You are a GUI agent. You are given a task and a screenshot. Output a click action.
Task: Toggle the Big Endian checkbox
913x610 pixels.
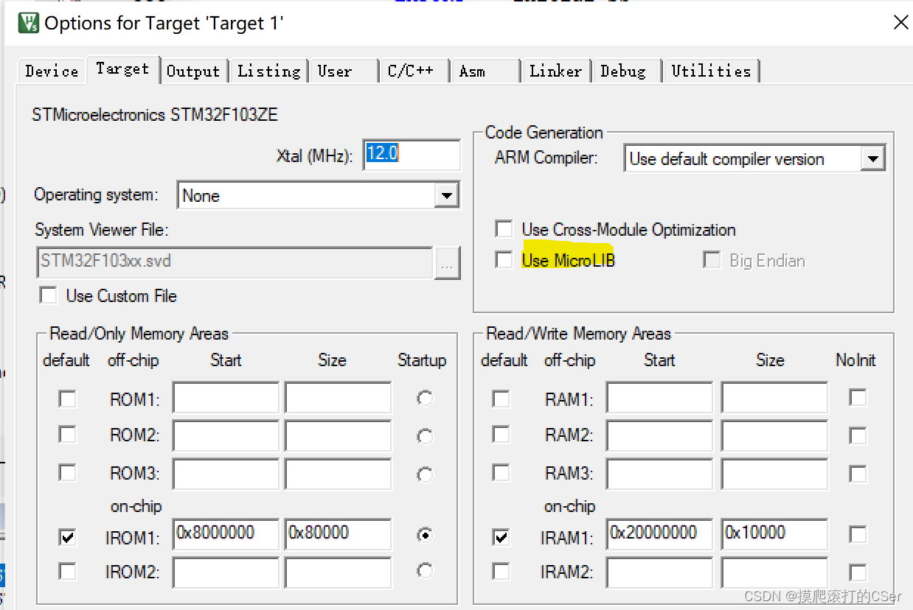[712, 260]
